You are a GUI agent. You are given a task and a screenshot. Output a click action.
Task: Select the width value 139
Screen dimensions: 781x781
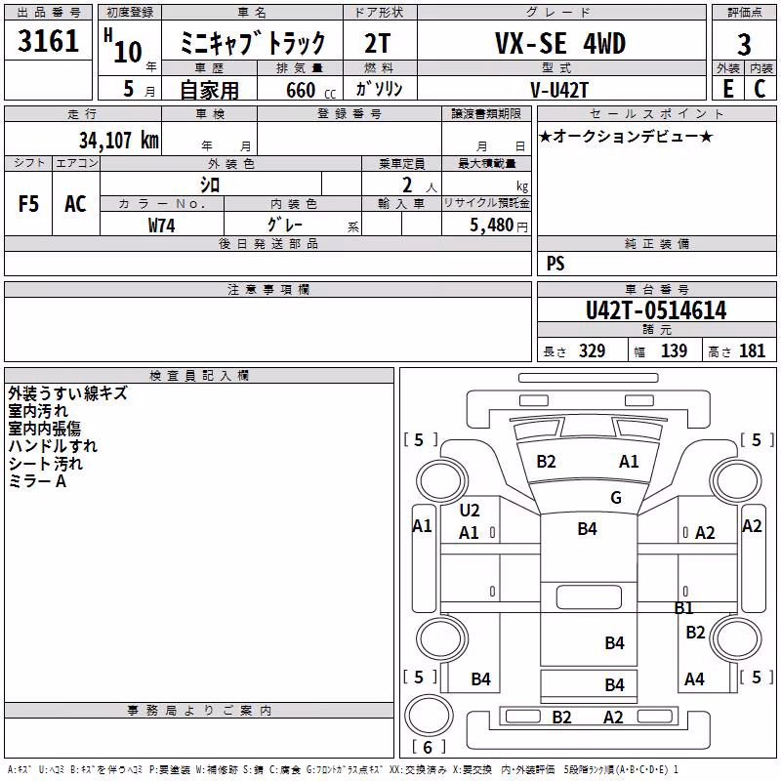pos(674,351)
